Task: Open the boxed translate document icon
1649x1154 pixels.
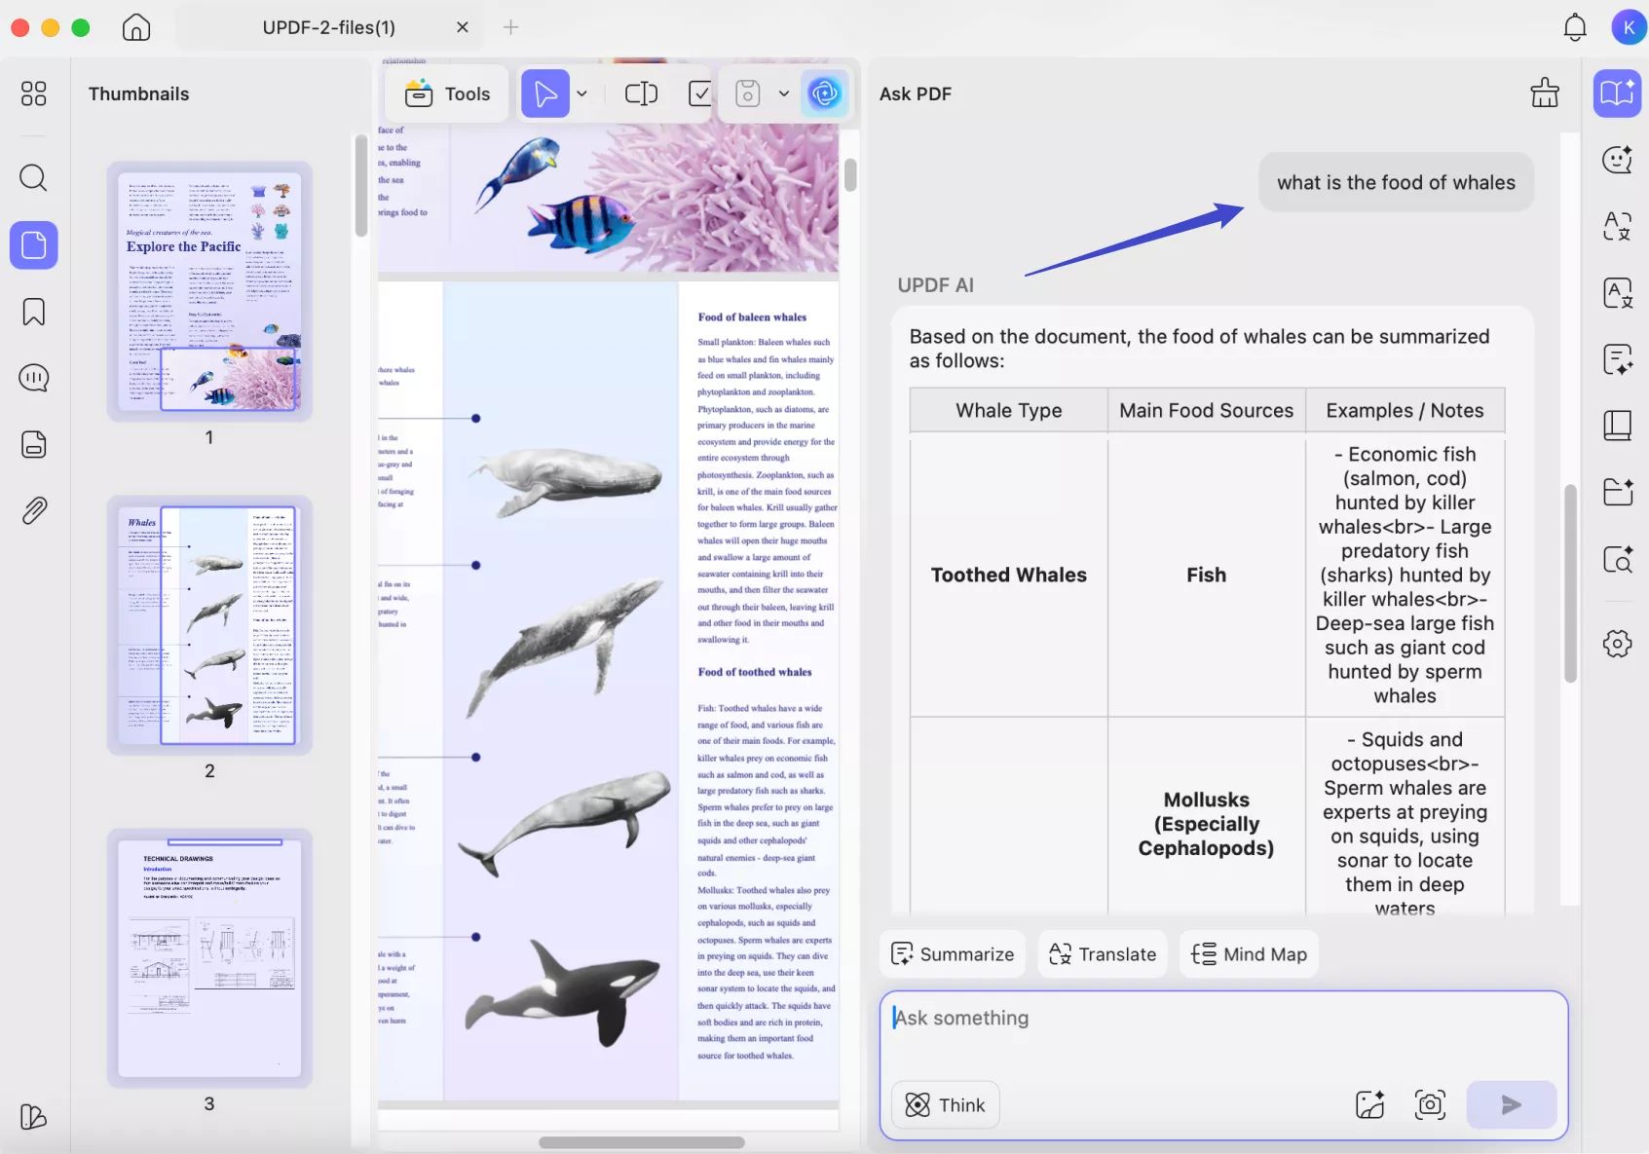Action: 1617,292
